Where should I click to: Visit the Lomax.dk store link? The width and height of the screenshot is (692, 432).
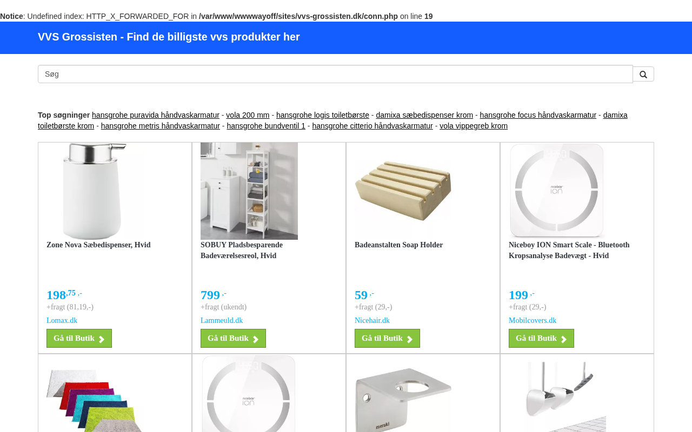[62, 321]
